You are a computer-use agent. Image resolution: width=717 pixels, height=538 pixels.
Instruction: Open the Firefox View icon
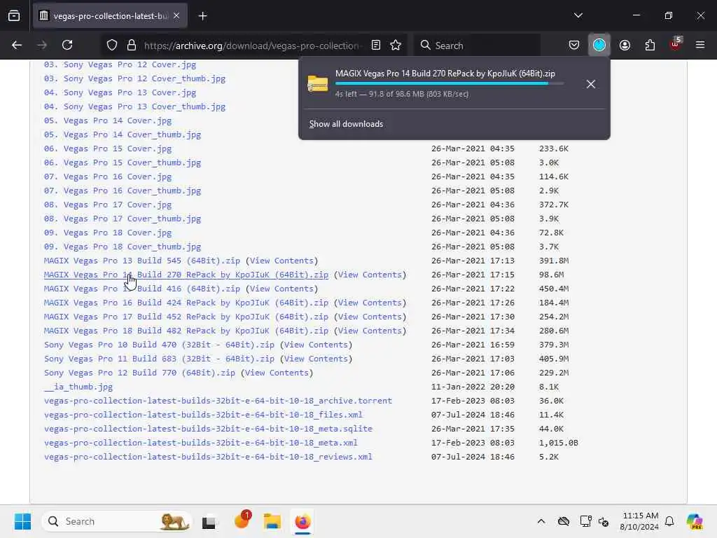click(14, 15)
